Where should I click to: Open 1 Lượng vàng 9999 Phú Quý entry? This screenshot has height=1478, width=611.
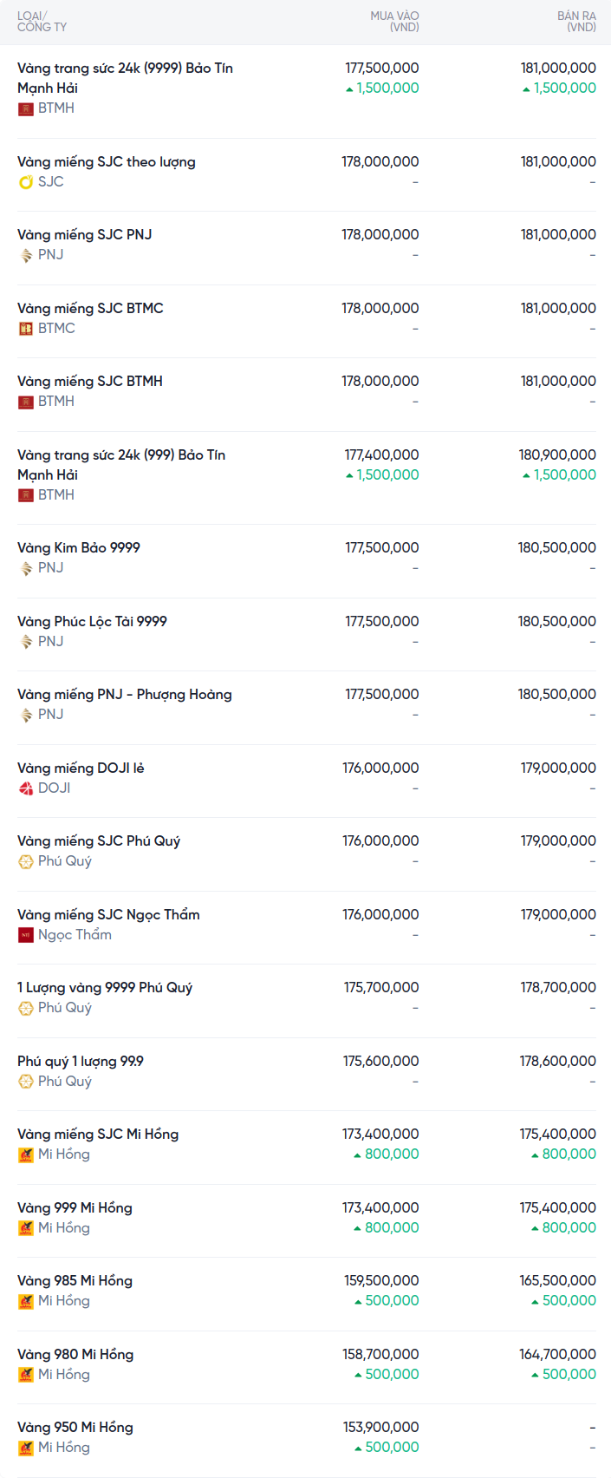(105, 988)
